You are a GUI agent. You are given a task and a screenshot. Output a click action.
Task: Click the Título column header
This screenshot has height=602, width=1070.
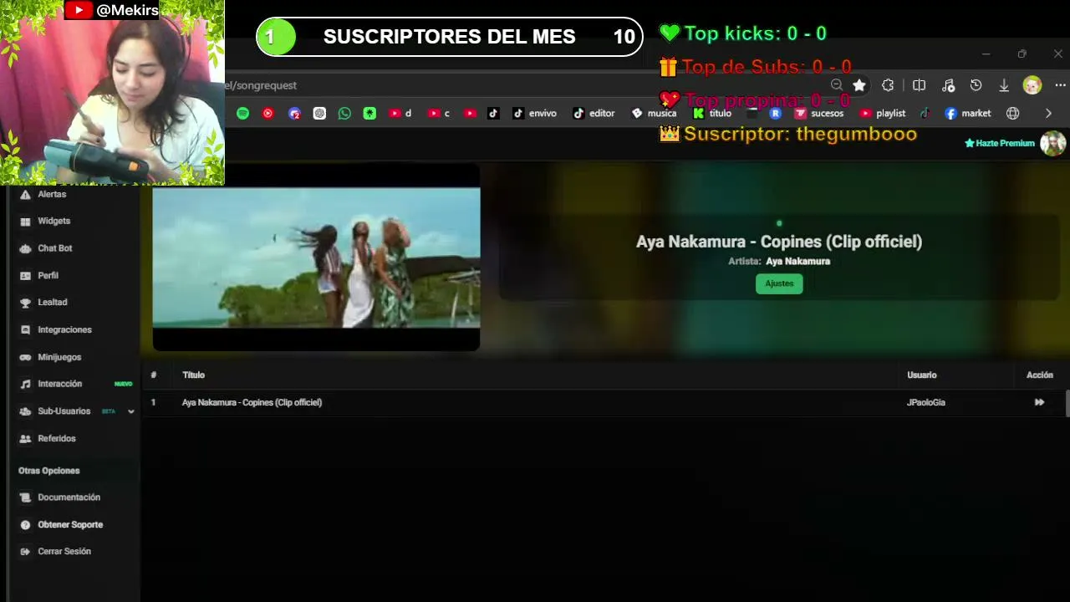[193, 375]
